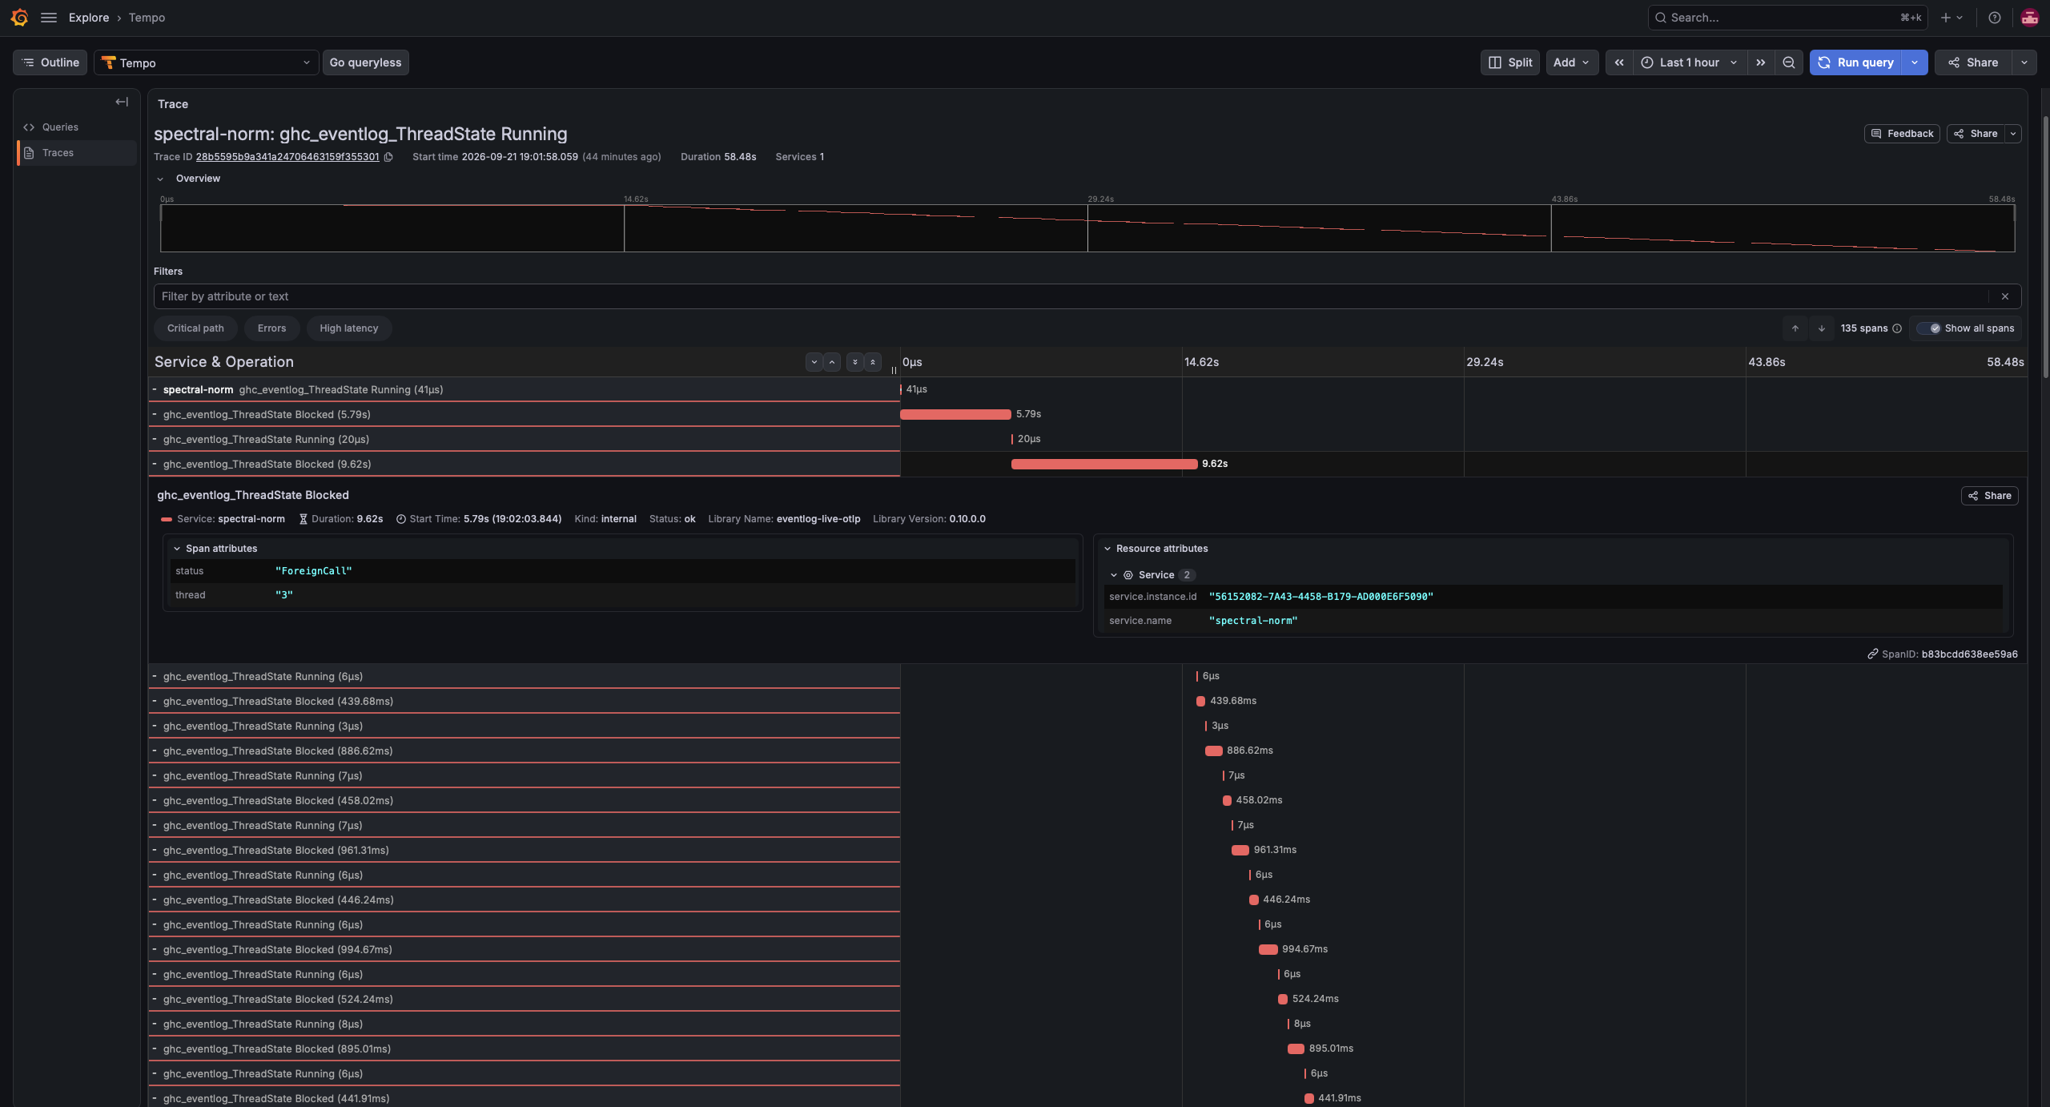Open the Last 1 hour time picker

click(x=1689, y=62)
